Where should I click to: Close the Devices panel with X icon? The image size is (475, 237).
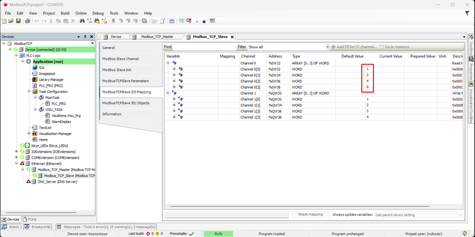91,37
